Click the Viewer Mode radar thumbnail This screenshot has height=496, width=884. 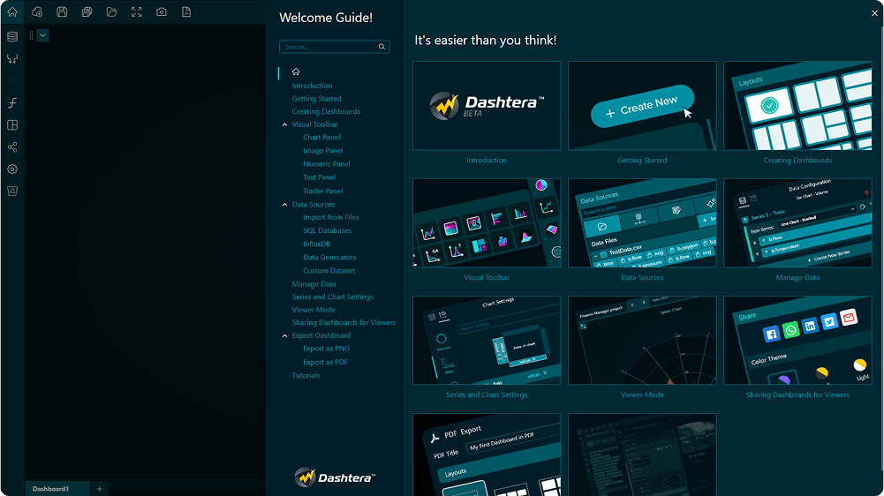642,340
